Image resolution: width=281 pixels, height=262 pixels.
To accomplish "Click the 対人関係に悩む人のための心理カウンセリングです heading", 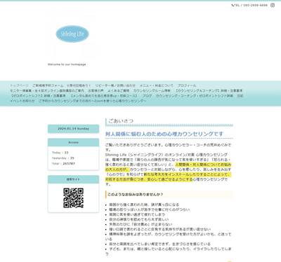I will coord(164,134).
